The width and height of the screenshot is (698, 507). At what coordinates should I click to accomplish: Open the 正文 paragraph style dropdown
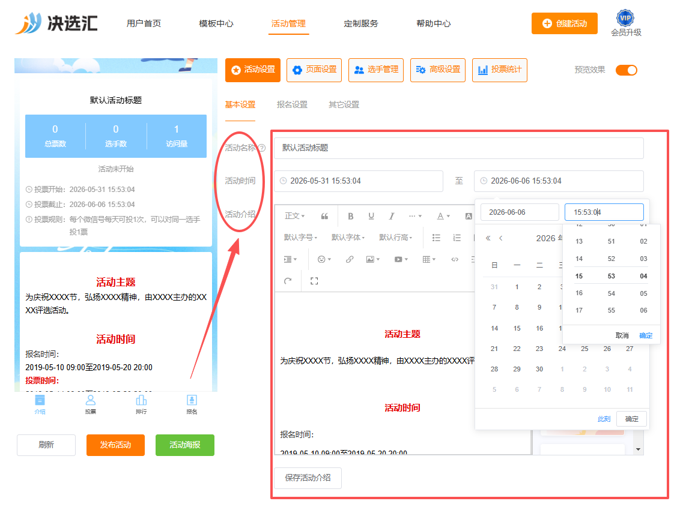coord(295,216)
